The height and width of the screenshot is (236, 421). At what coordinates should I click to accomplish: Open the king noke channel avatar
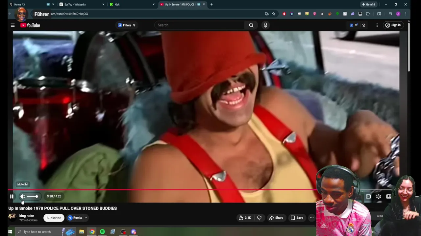point(12,218)
